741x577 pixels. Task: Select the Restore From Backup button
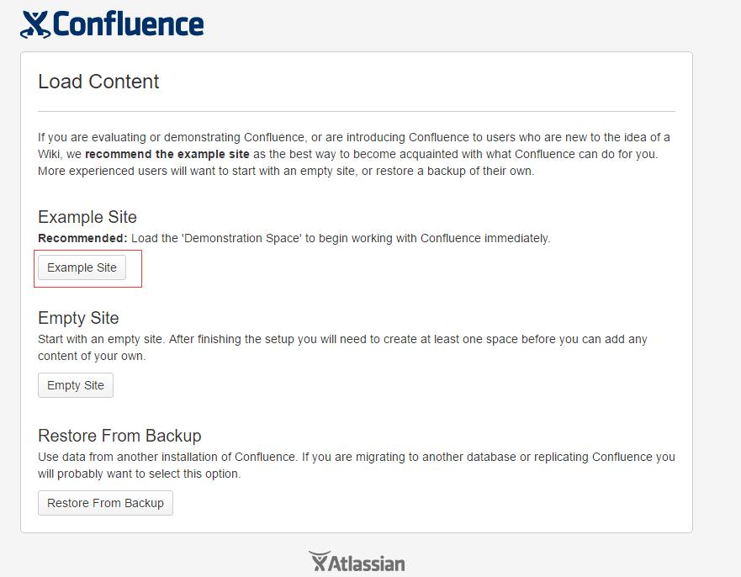click(x=105, y=503)
